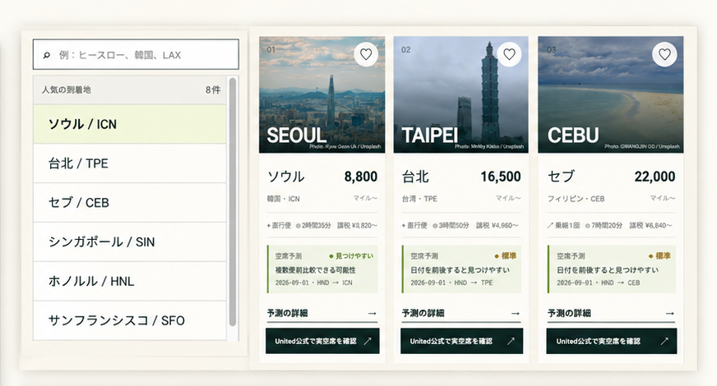The image size is (717, 386).
Task: Click the 台湾・TPE subtitle on the Taipei card
Action: (420, 199)
